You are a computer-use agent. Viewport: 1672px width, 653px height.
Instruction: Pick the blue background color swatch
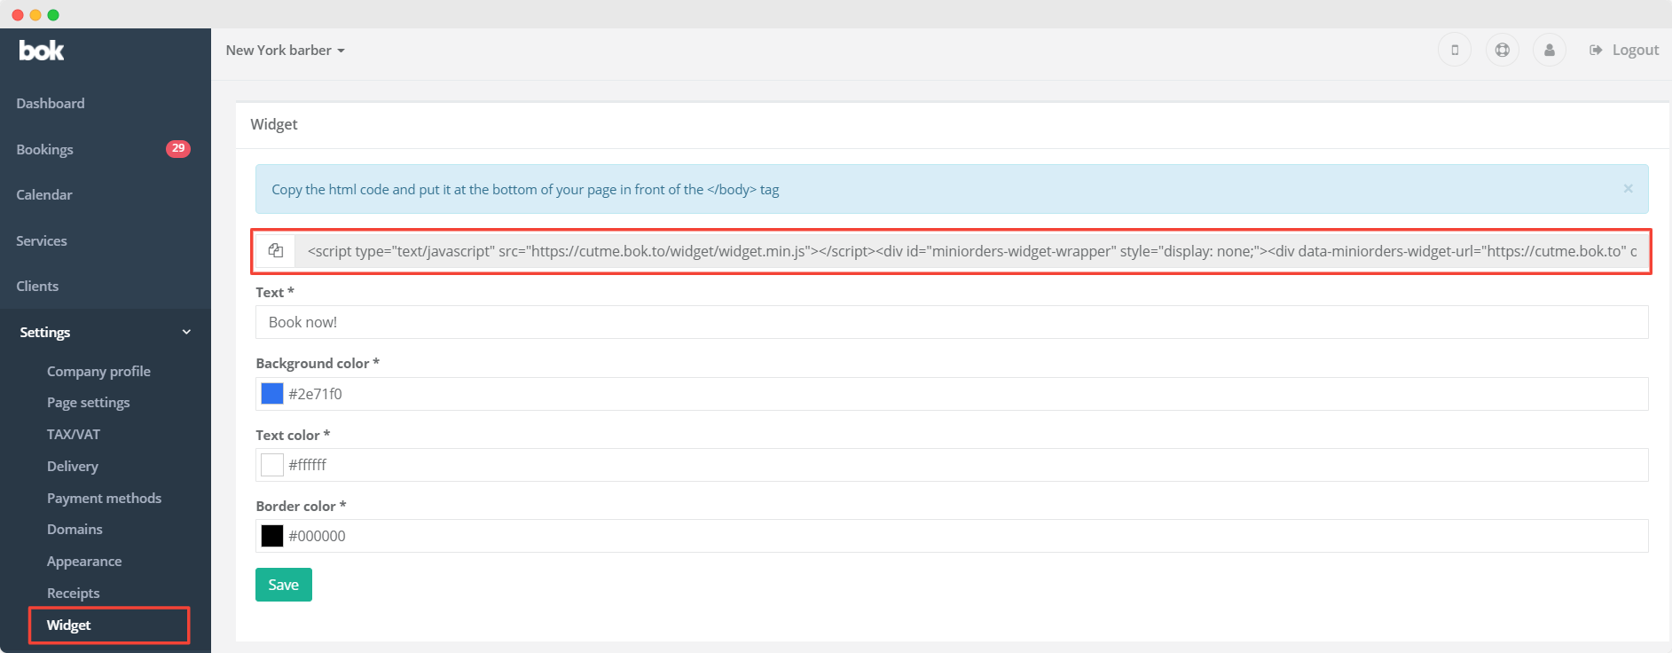(272, 393)
